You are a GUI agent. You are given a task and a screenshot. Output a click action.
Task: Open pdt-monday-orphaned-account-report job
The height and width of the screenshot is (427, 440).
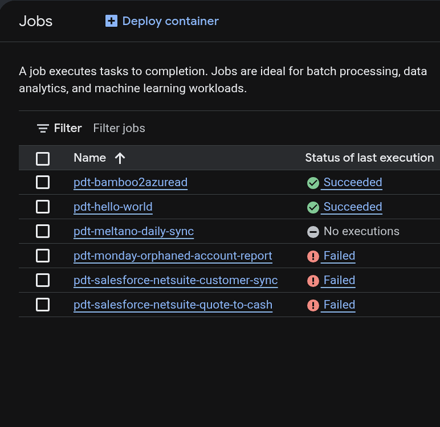[x=173, y=256]
